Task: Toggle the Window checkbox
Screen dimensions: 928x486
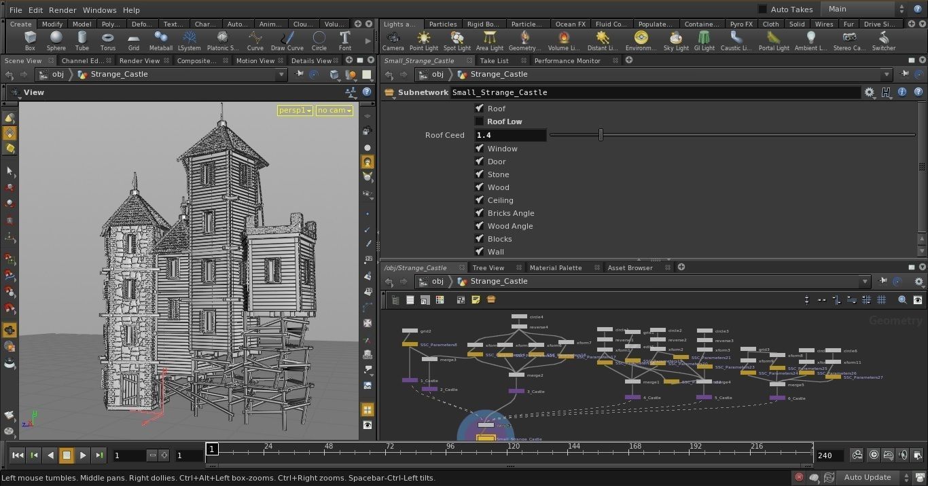Action: (479, 148)
